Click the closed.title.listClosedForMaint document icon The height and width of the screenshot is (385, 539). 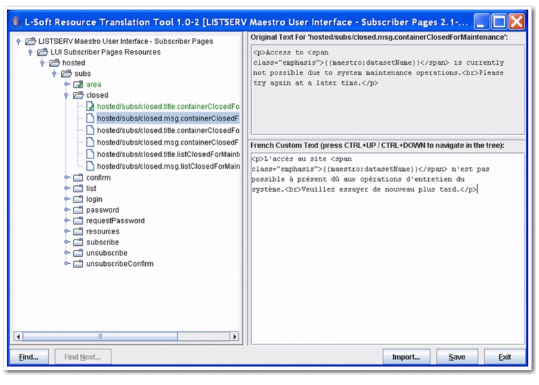pos(90,154)
